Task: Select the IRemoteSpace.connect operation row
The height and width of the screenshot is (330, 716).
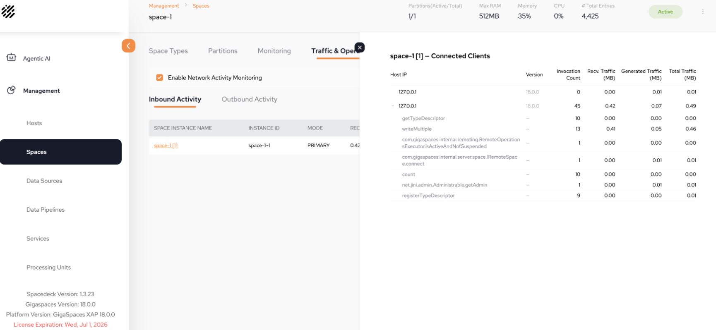Action: coord(543,160)
